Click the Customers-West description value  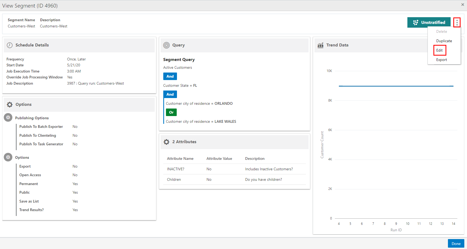coord(54,26)
